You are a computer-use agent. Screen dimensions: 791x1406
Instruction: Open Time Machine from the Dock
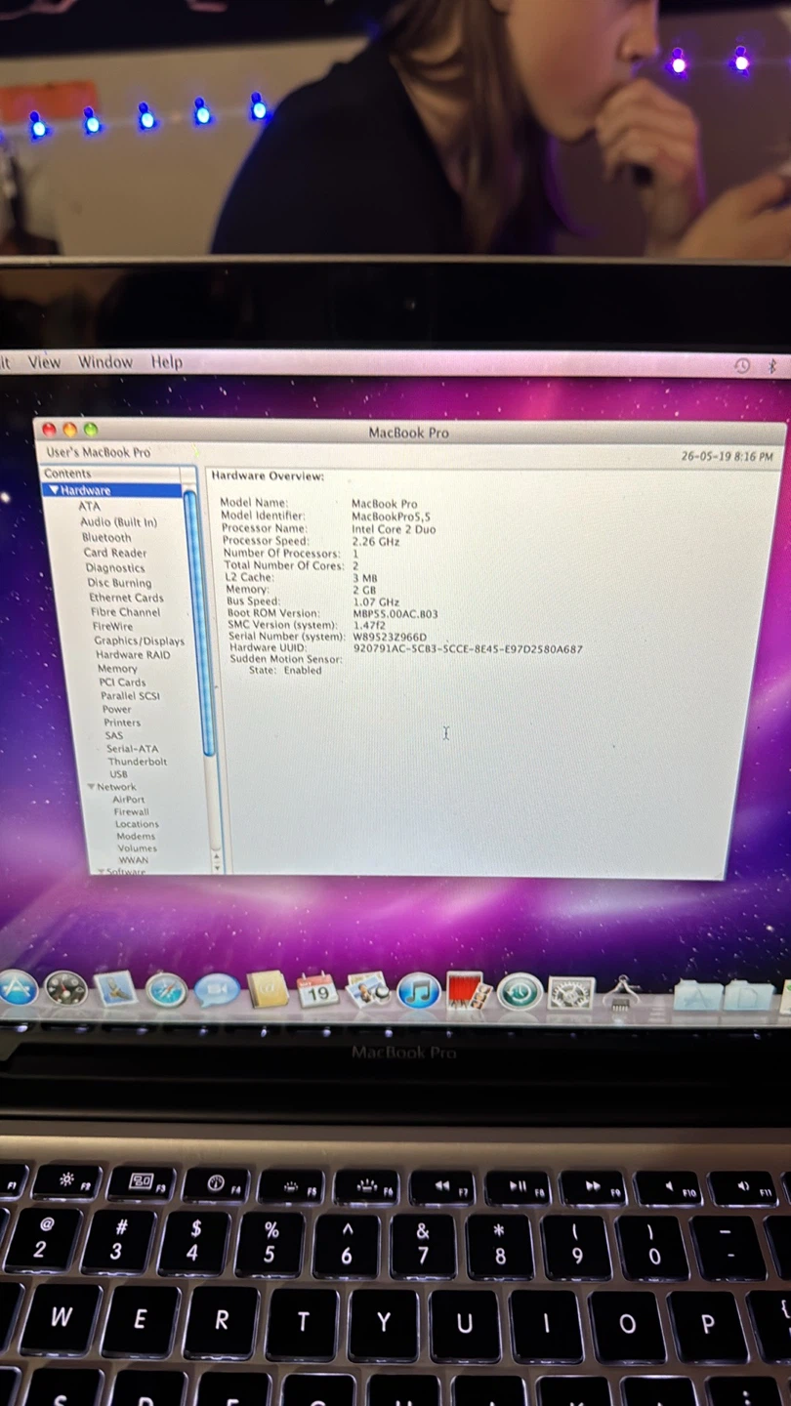click(x=520, y=992)
